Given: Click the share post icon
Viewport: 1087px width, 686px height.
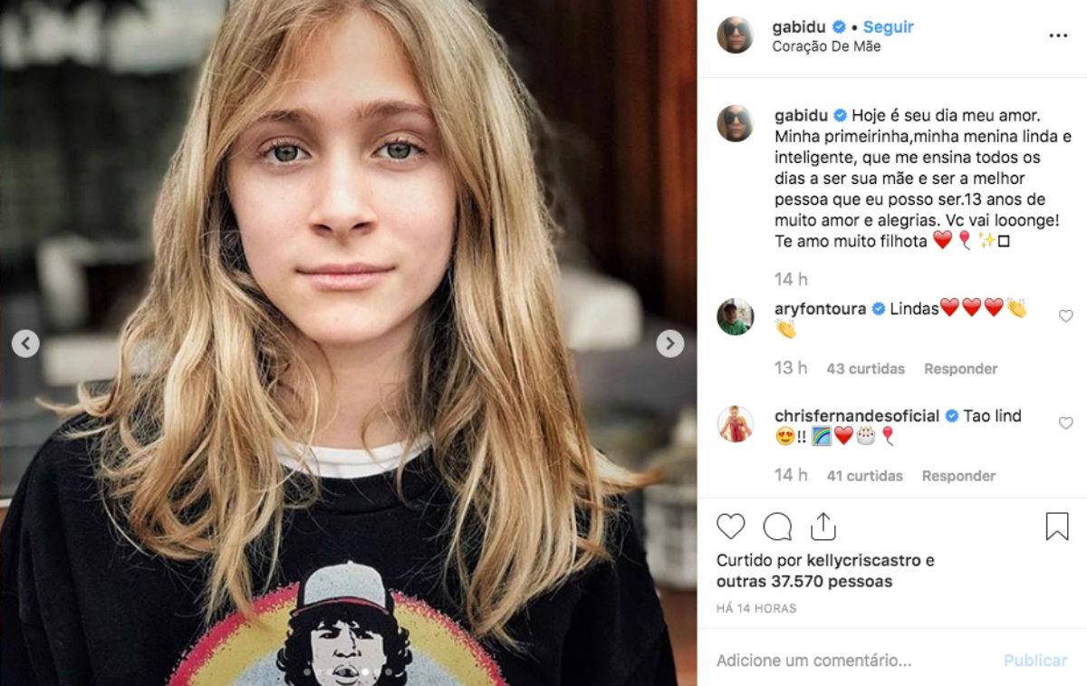Looking at the screenshot, I should (822, 527).
